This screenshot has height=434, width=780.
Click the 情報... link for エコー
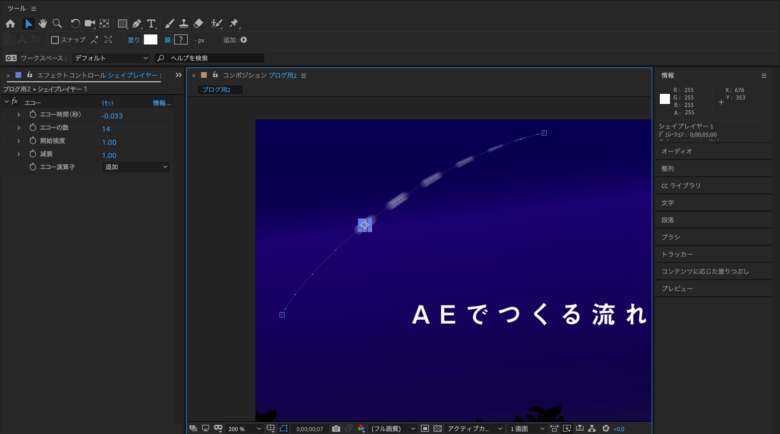point(162,103)
